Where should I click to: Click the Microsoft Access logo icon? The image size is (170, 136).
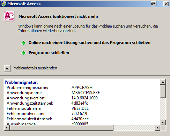(9, 16)
